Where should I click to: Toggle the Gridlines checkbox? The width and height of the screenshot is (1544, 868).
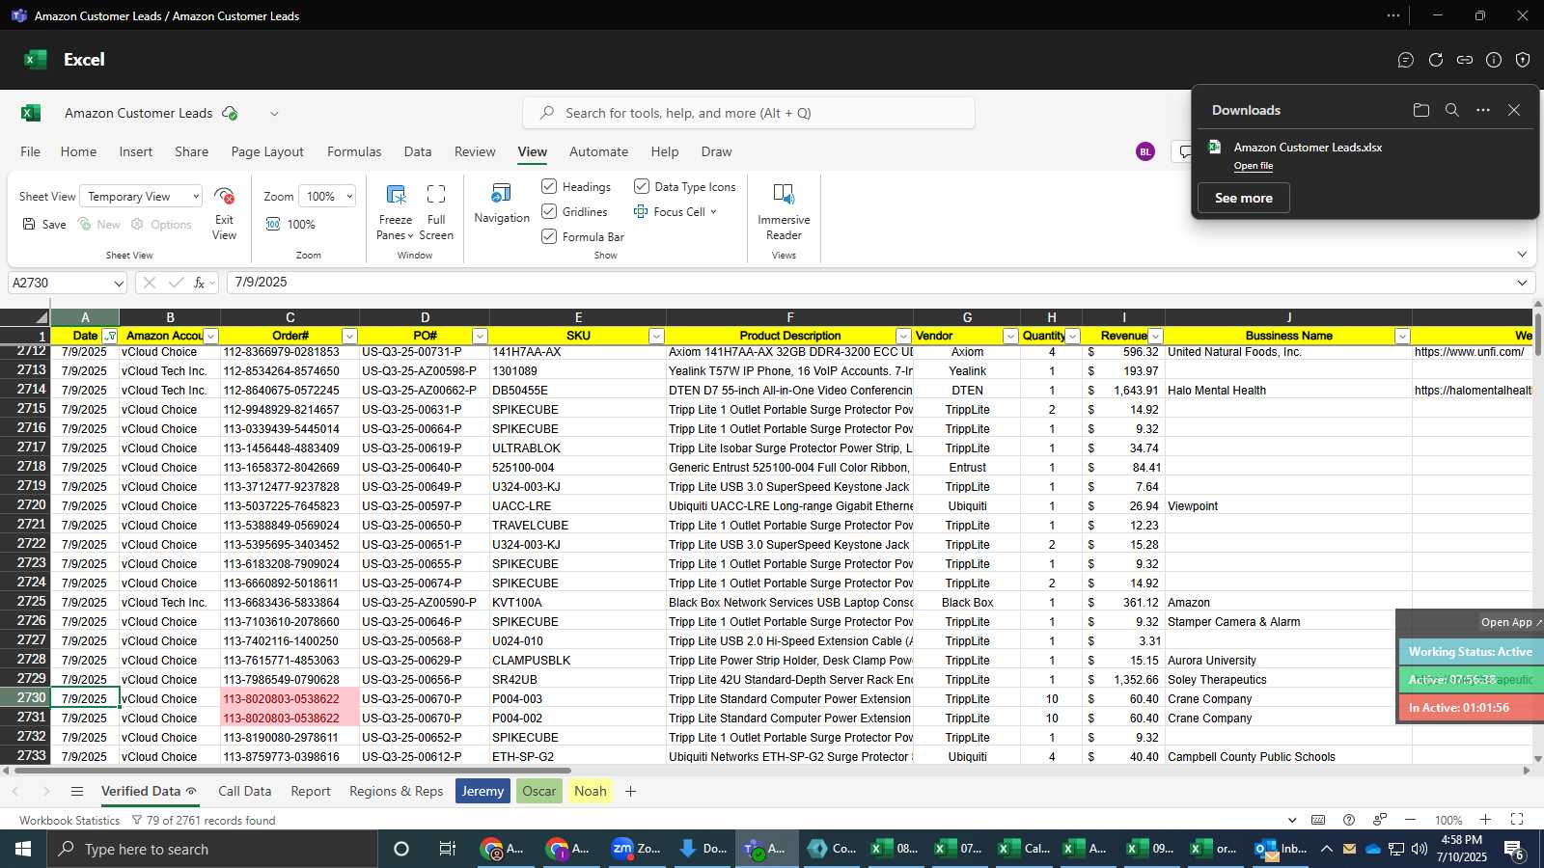(x=549, y=211)
